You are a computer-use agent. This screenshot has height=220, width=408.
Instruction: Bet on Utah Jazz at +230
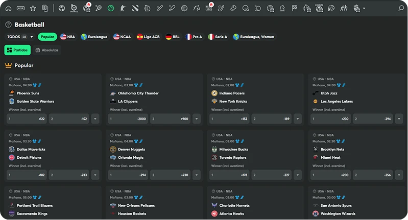pos(330,119)
